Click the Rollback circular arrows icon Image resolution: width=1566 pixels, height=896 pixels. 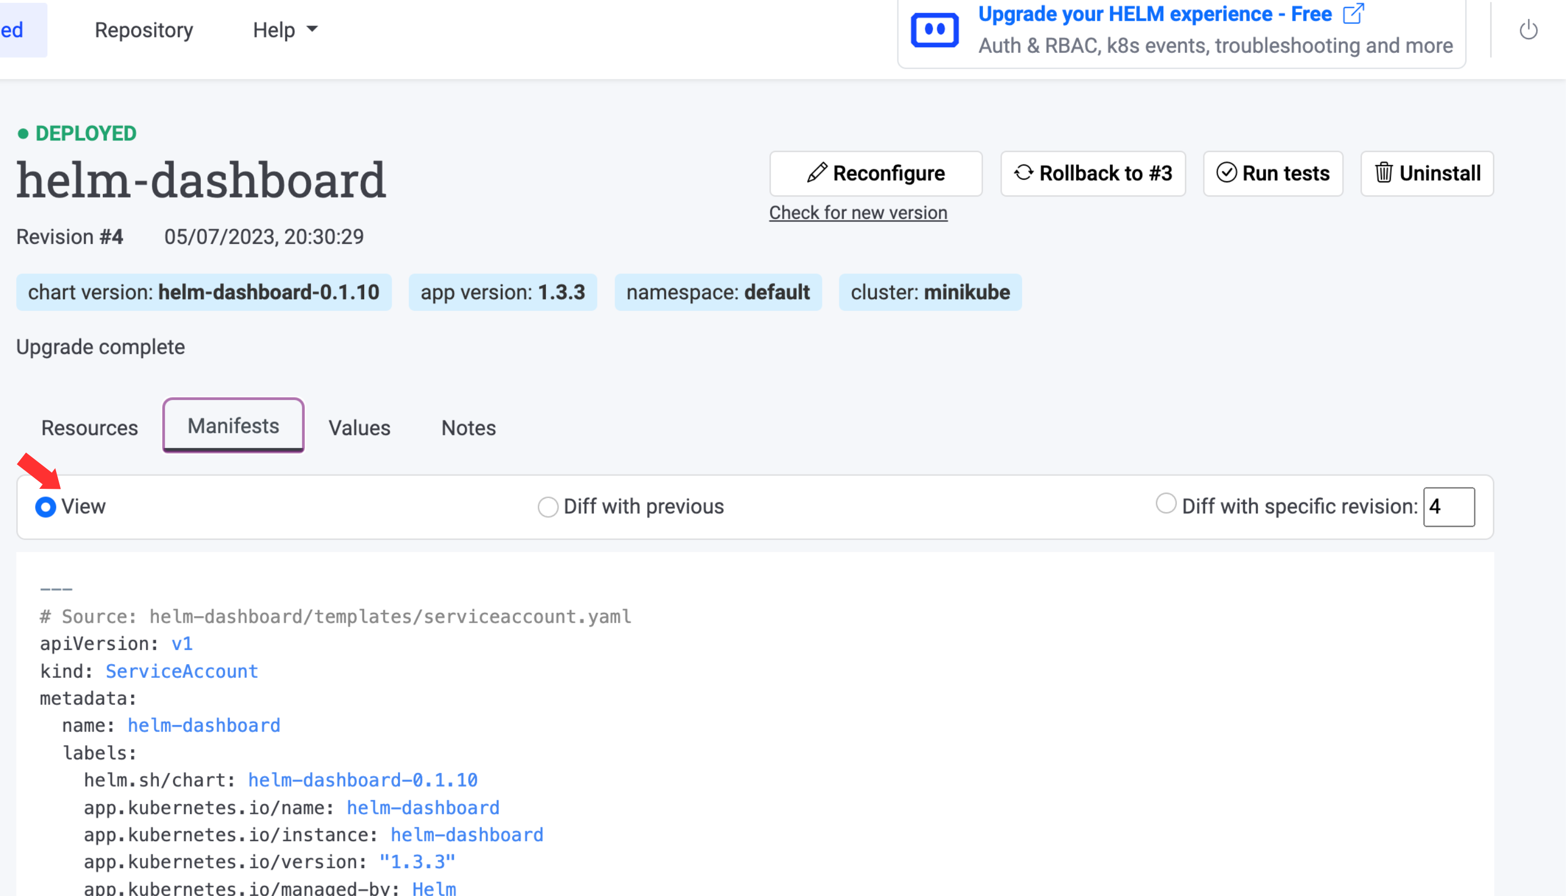coord(1023,173)
